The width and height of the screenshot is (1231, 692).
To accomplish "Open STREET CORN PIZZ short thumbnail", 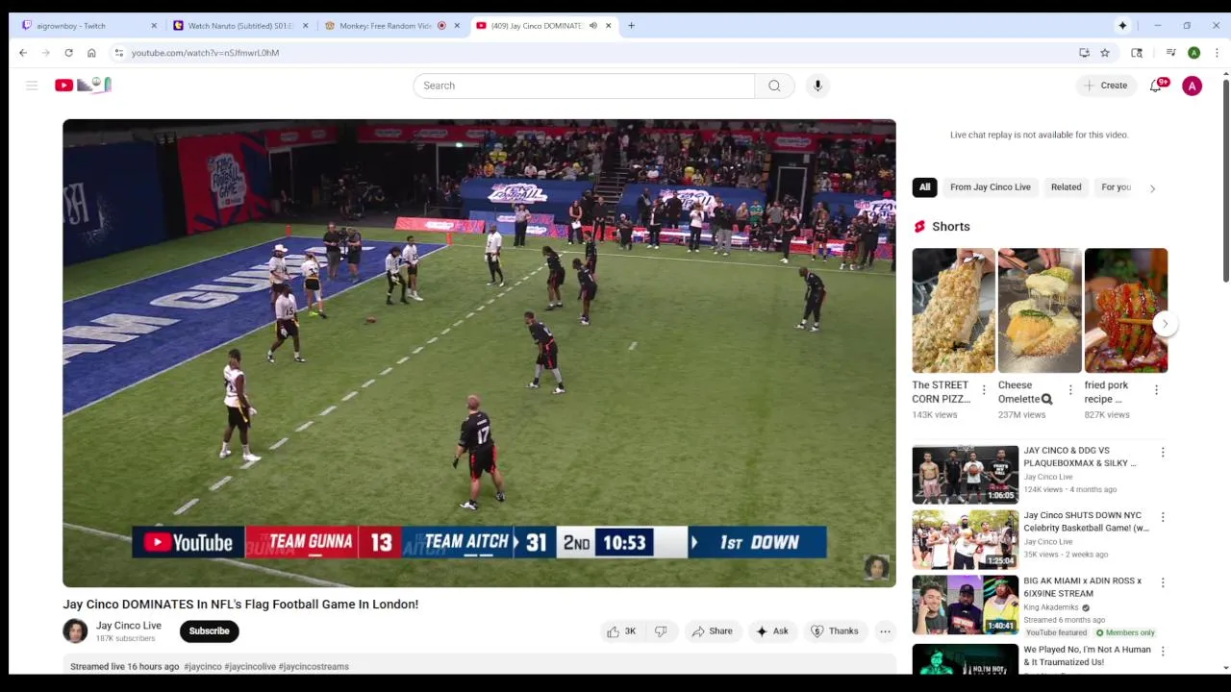I will coord(954,310).
